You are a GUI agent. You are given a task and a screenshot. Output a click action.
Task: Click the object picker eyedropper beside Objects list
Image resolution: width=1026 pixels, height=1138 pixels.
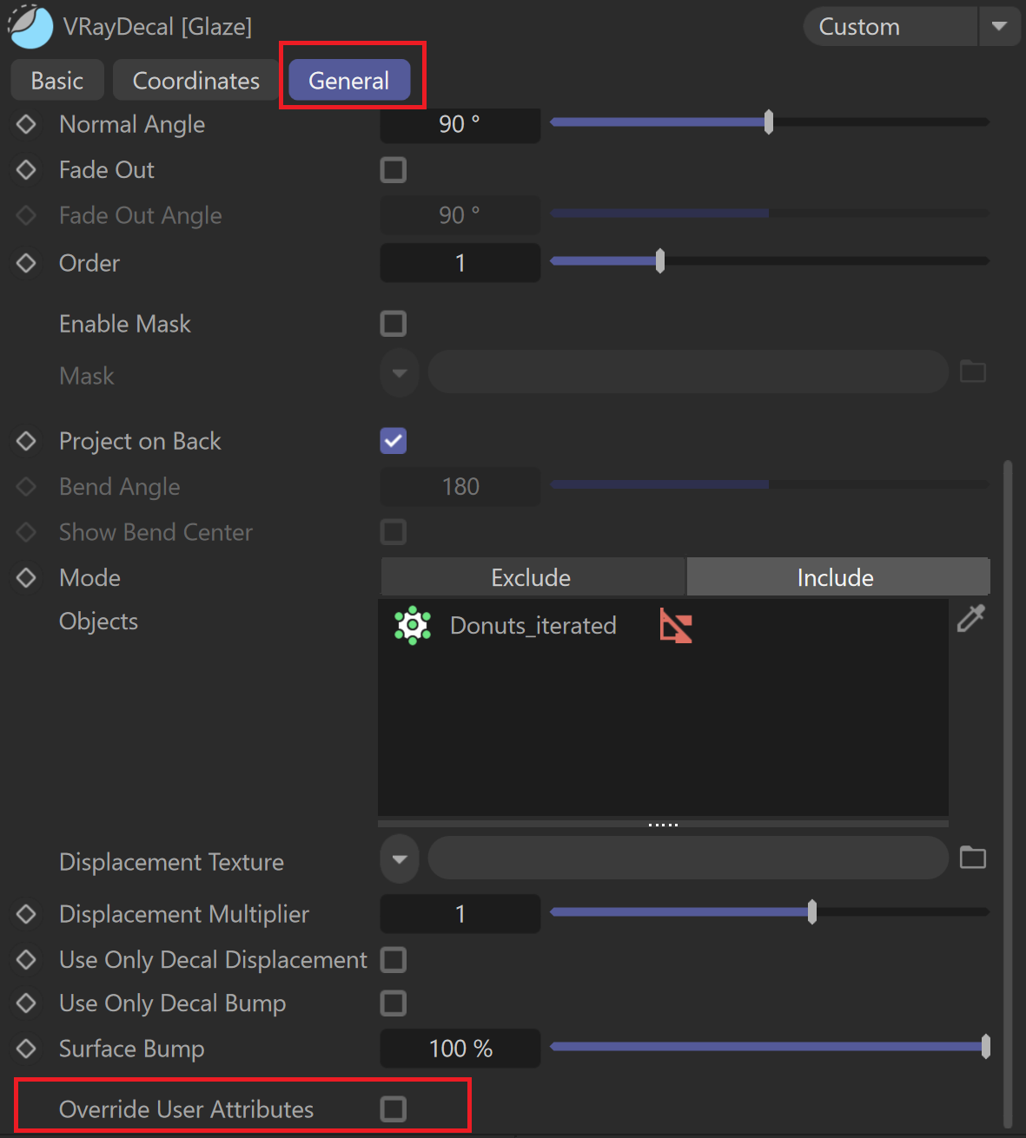tap(971, 618)
